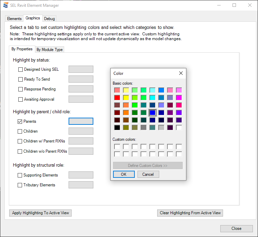Open color box for Ready To Send
The width and height of the screenshot is (258, 237).
81,79
